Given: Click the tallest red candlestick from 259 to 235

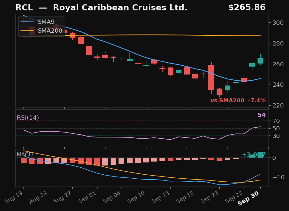Looking at the screenshot, I should pos(211,77).
